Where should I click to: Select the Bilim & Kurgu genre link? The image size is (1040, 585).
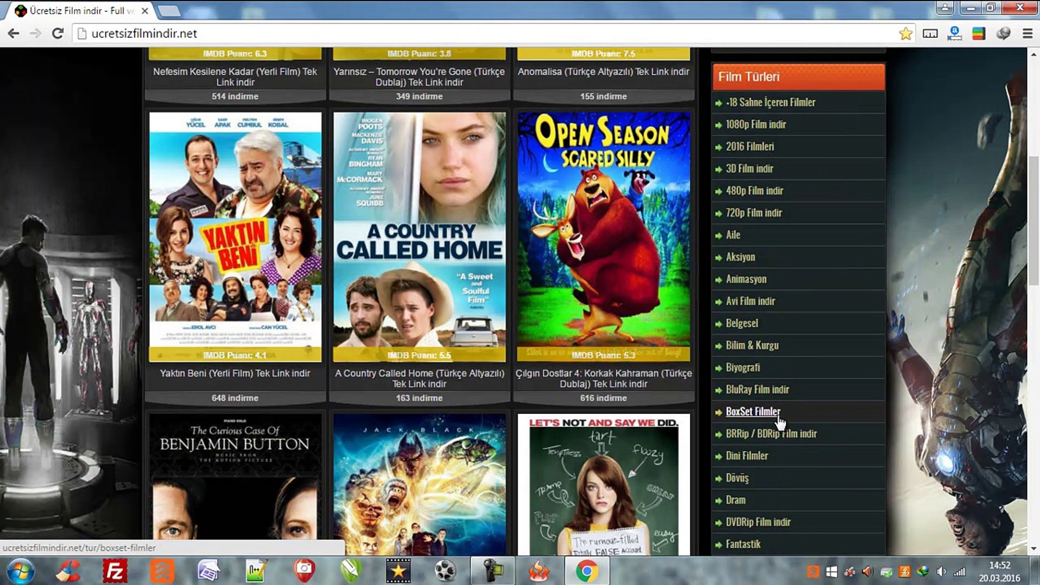pyautogui.click(x=752, y=346)
